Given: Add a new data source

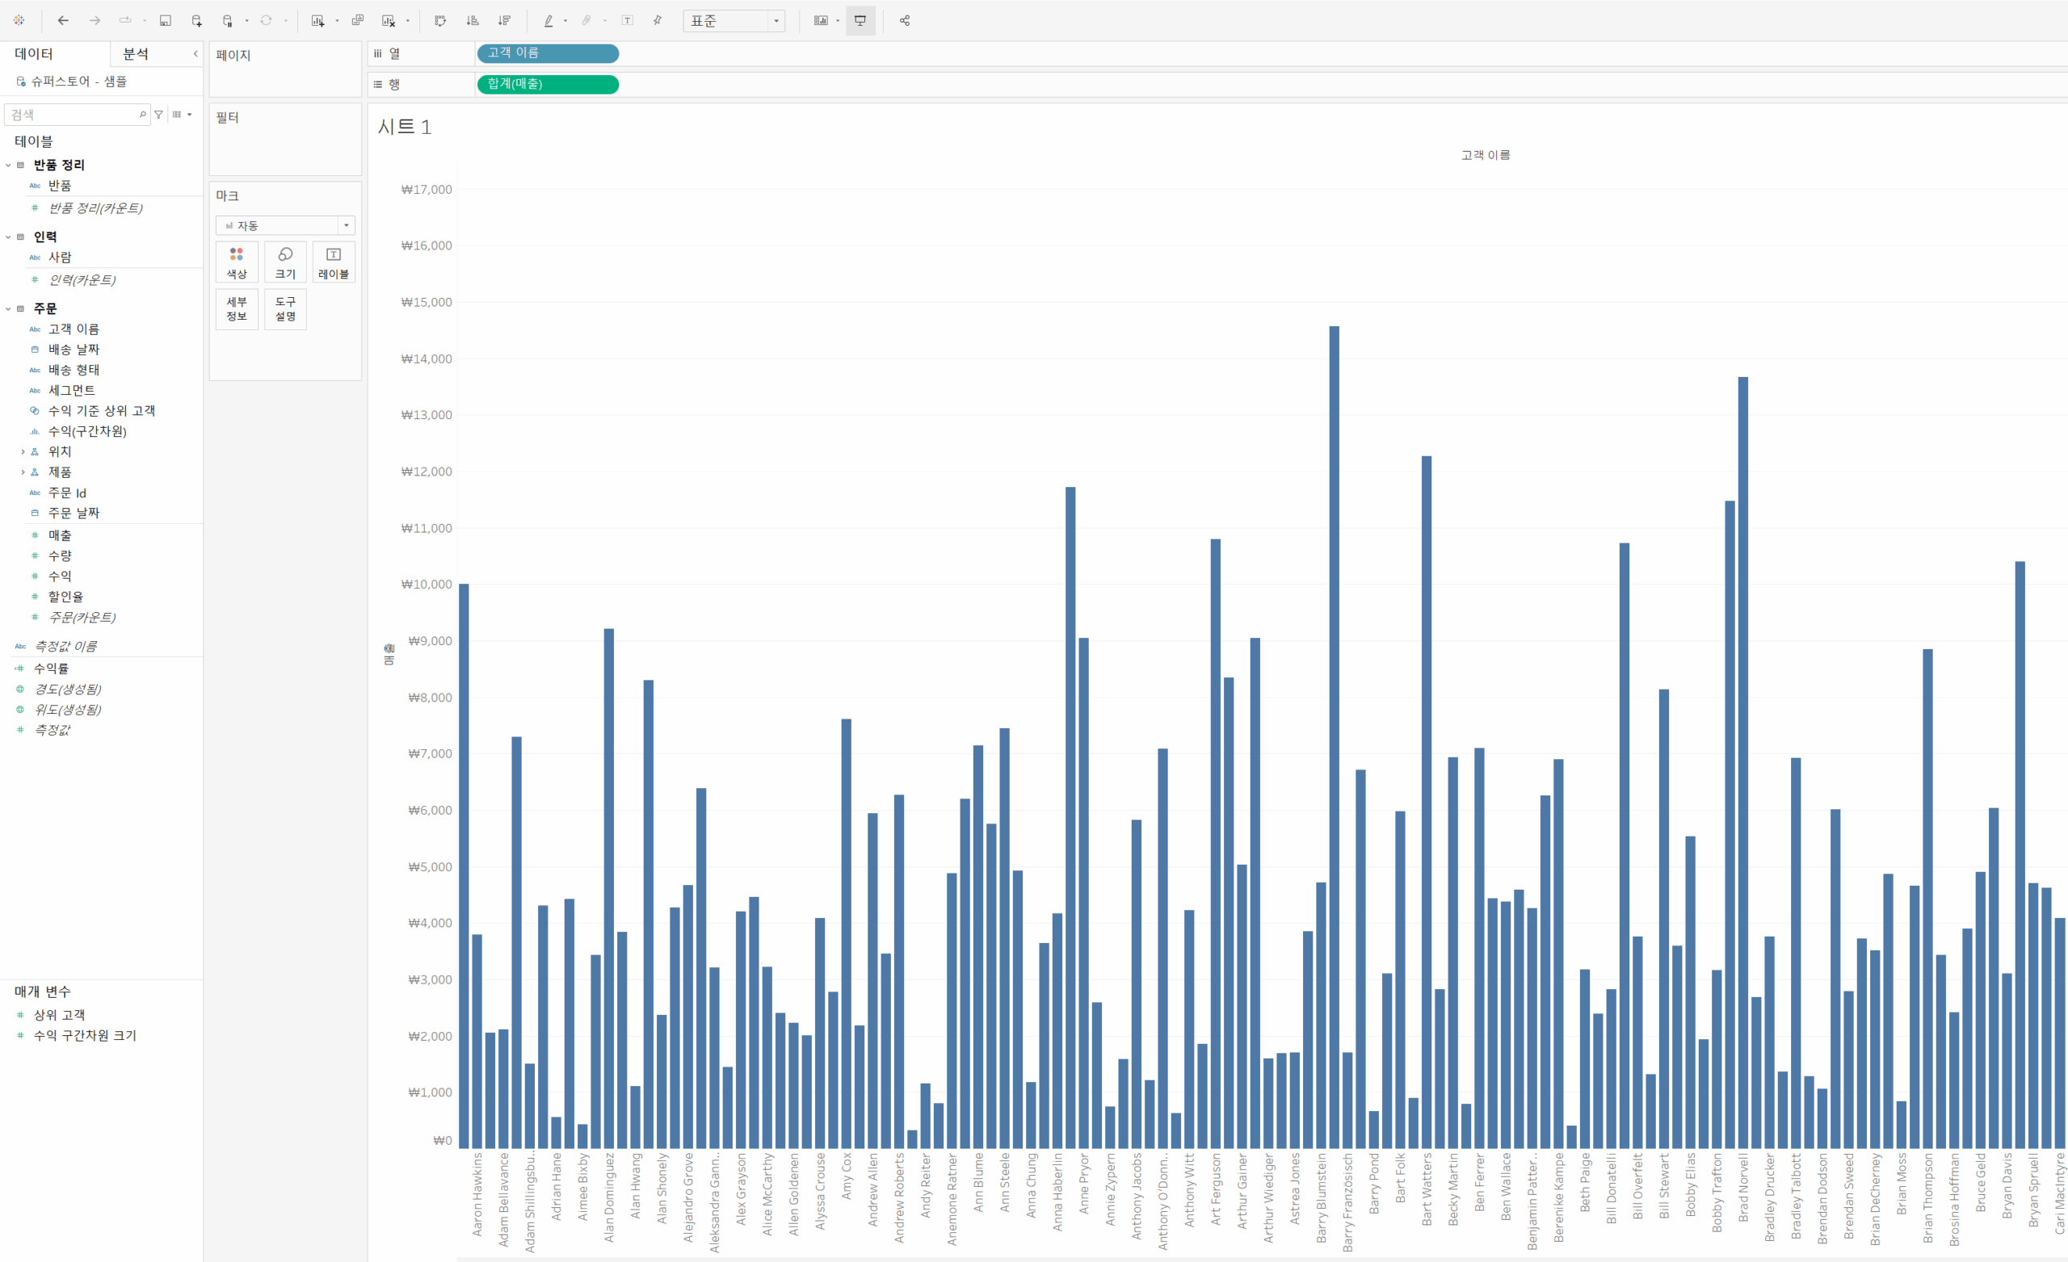Looking at the screenshot, I should (x=196, y=20).
